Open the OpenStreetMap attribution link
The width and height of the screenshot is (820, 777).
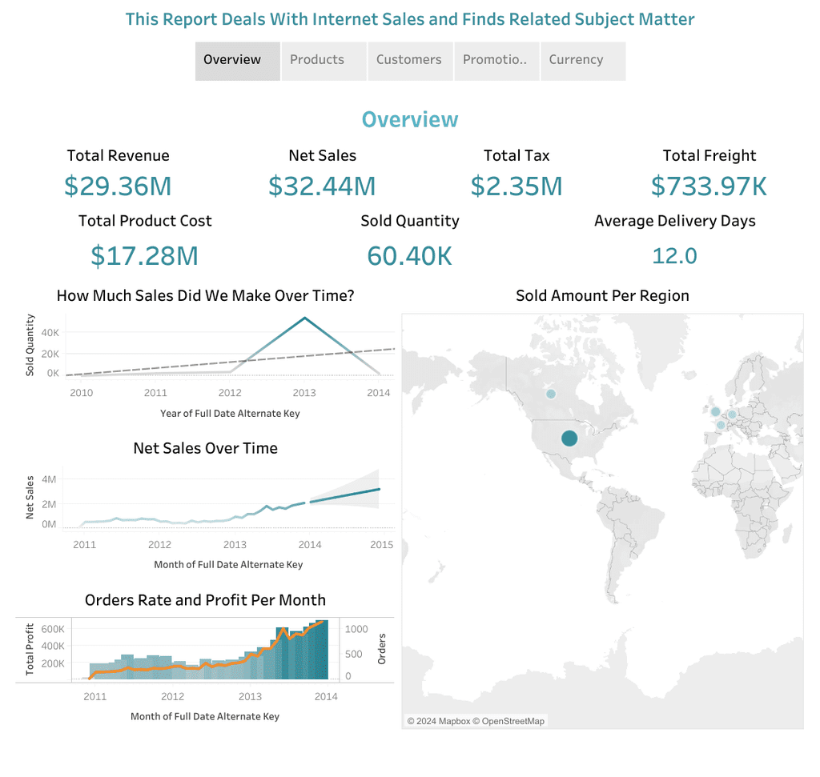512,721
